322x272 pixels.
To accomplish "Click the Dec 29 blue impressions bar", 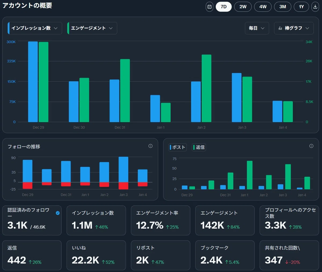I will point(33,82).
